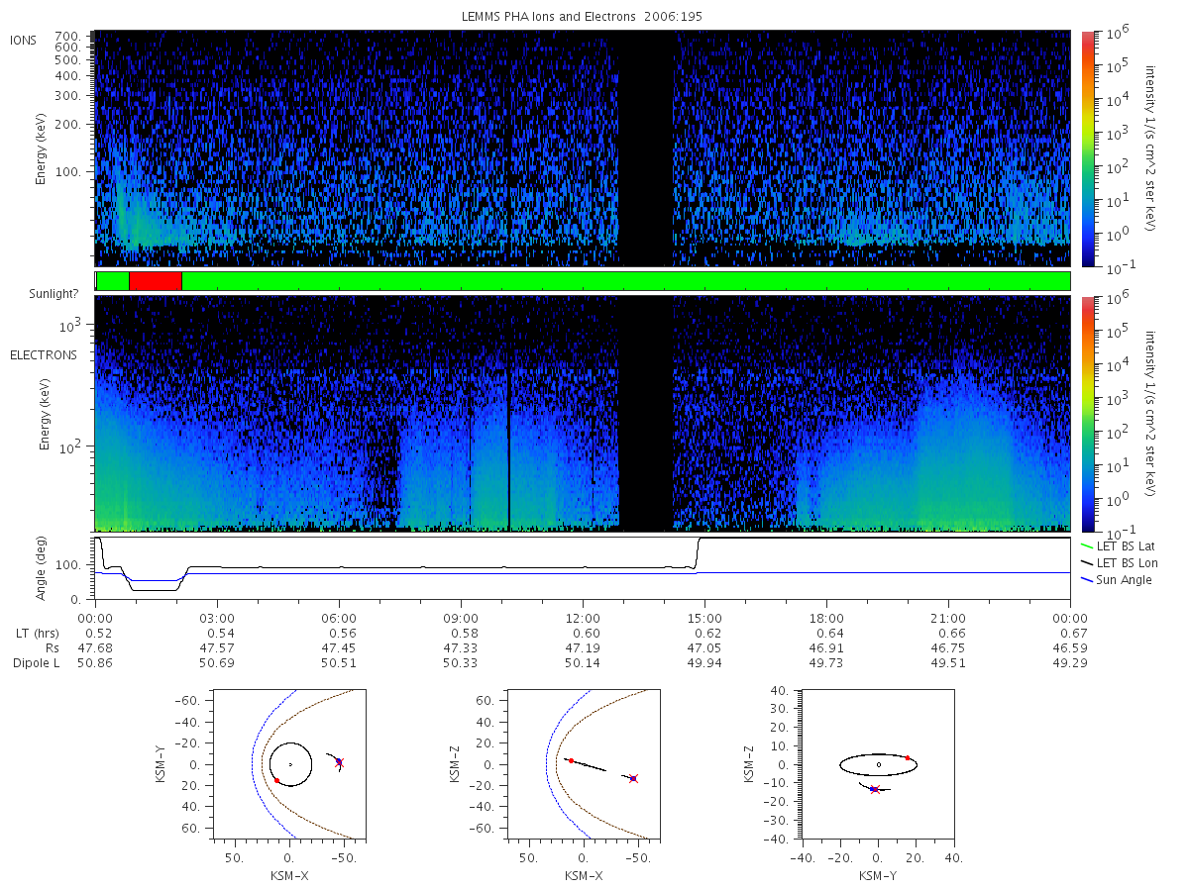Click the data gap in the electron spectrogram
This screenshot has width=1189, height=891.
pyautogui.click(x=646, y=413)
